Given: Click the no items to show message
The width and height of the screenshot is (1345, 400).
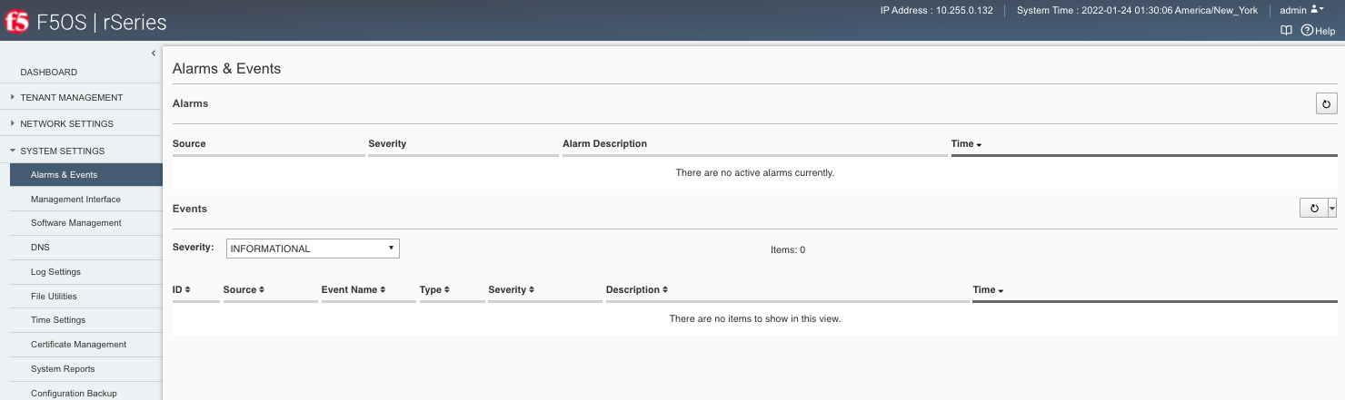Looking at the screenshot, I should 754,318.
